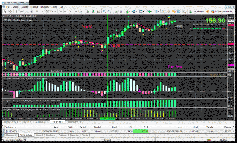Click the Daily Pivot line label
Viewport: 237px width, 143px height.
tap(175, 67)
